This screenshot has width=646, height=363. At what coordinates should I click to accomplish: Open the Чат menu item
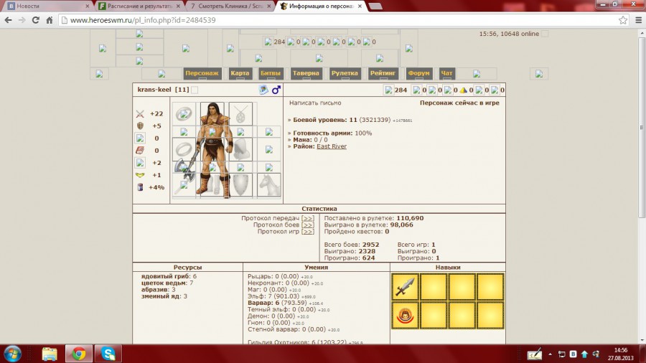pyautogui.click(x=446, y=73)
